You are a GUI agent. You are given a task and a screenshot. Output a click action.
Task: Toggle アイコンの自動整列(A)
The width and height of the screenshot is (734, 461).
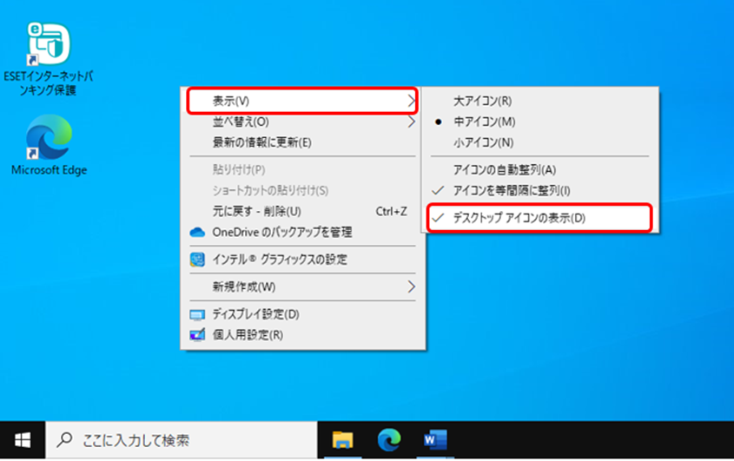click(540, 169)
